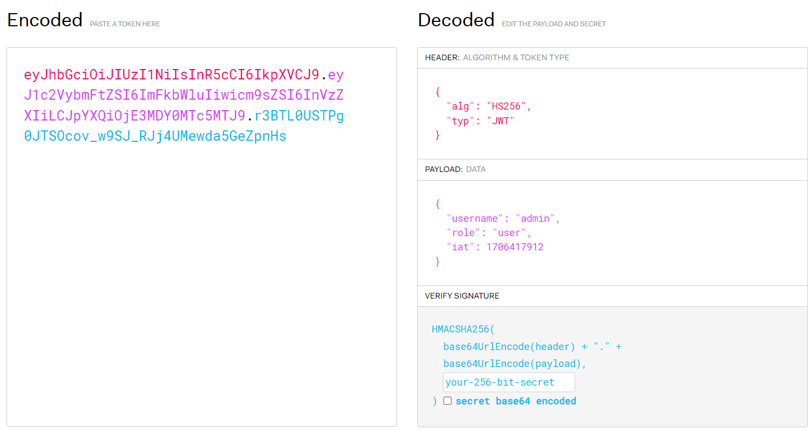The image size is (810, 430).
Task: Click the HEADER: ALGORITHM & TOKEN TYPE label
Action: pyautogui.click(x=497, y=58)
